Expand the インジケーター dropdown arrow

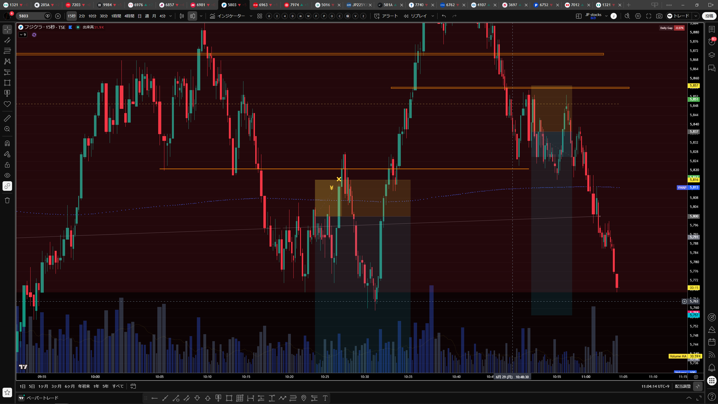tap(251, 16)
